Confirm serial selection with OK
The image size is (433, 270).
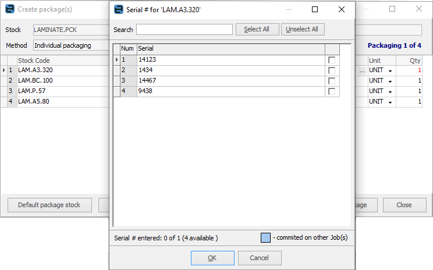[212, 258]
